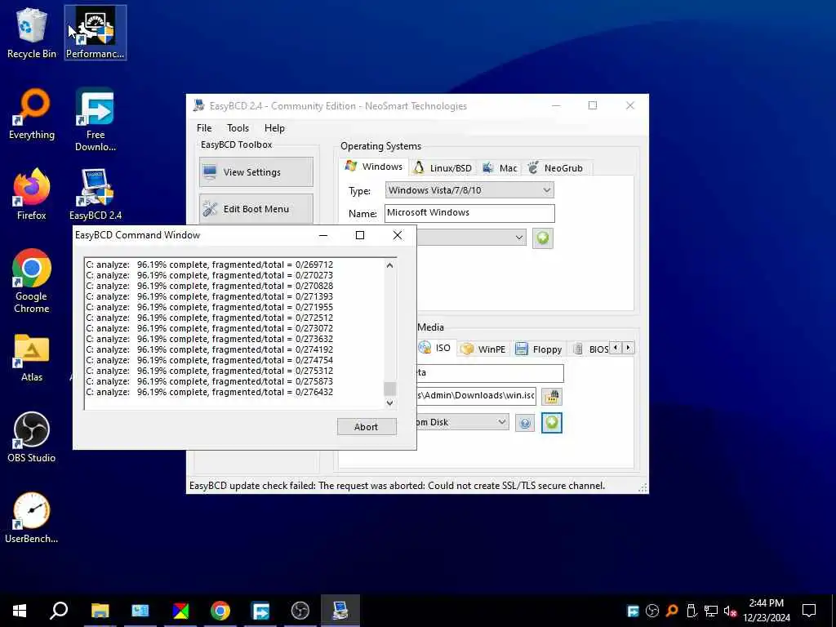Open the Help menu
The height and width of the screenshot is (627, 836).
pos(274,128)
